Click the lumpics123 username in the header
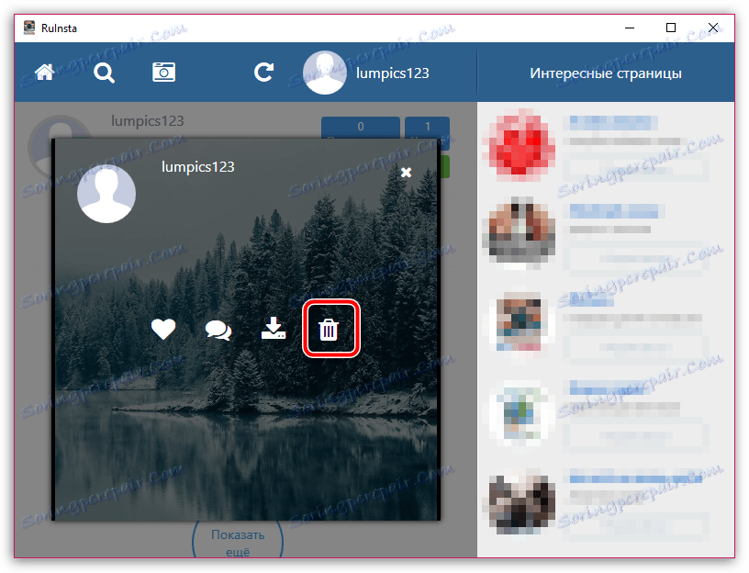The height and width of the screenshot is (573, 749). tap(393, 73)
